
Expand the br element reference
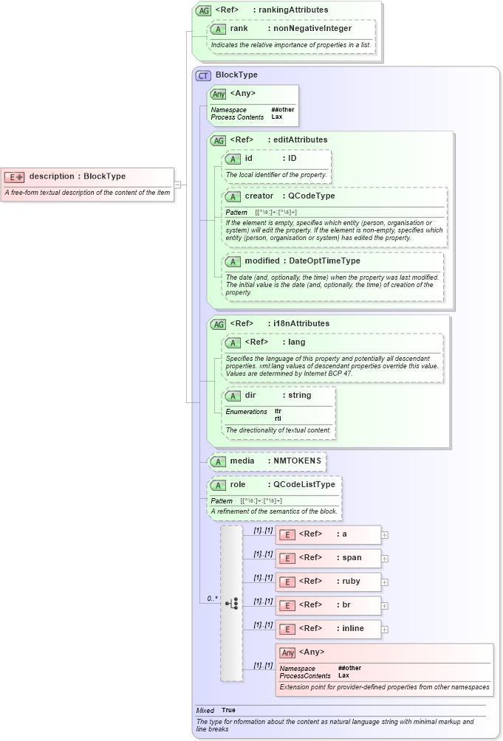tap(385, 606)
